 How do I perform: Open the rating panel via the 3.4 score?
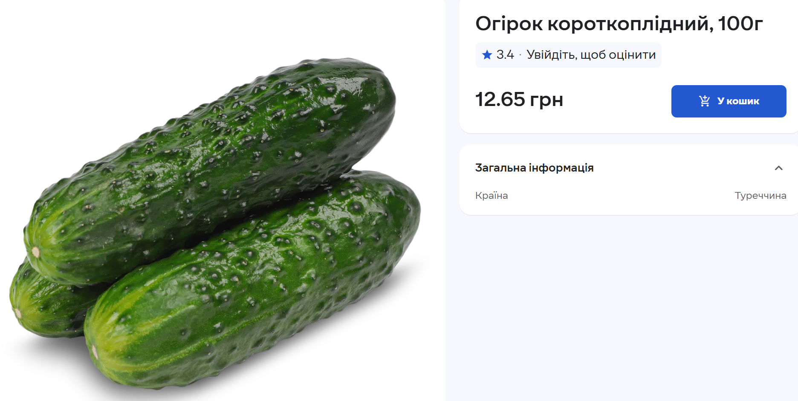[x=506, y=54]
